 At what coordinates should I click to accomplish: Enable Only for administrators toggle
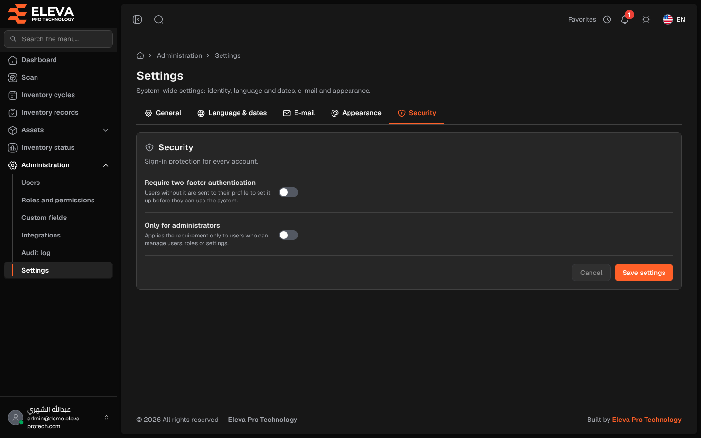click(289, 235)
